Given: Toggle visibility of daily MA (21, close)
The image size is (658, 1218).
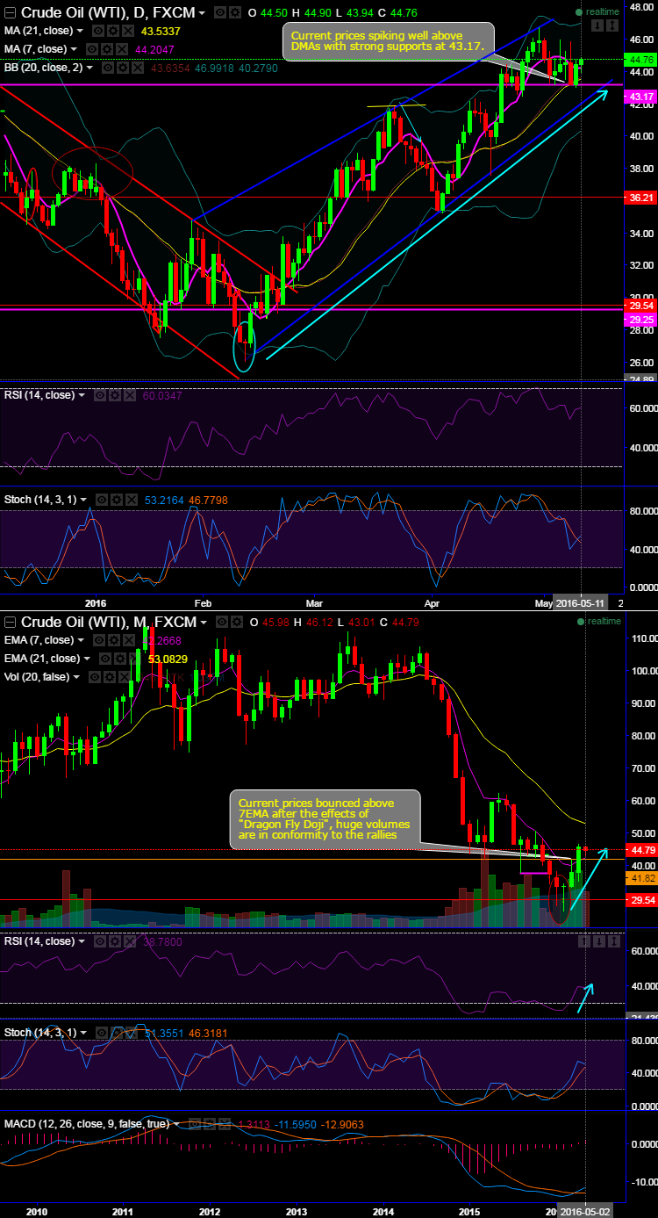Looking at the screenshot, I should (x=99, y=31).
